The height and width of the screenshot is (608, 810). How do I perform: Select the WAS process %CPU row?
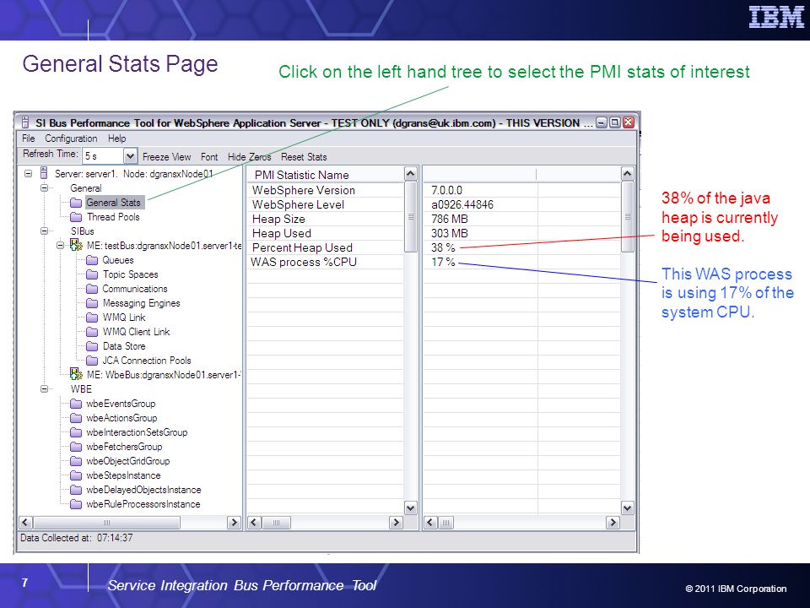pos(326,262)
